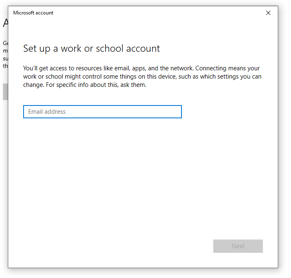The height and width of the screenshot is (278, 291).
Task: Click the 'Microsoft account' window title text
Action: [x=33, y=13]
